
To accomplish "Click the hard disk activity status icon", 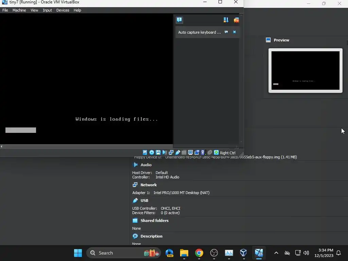I will click(x=145, y=153).
